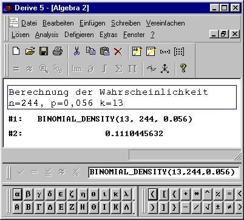
Task: Insert Greek letter alpha button
Action: click(x=18, y=194)
